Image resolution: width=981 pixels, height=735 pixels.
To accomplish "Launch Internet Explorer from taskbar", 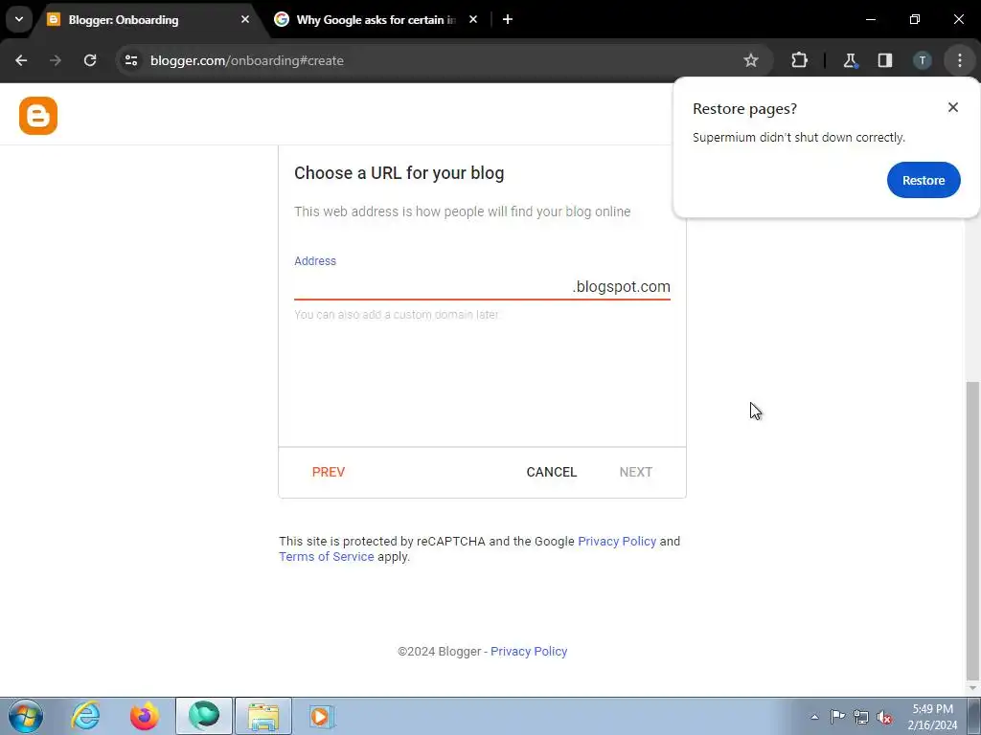I will pyautogui.click(x=85, y=716).
